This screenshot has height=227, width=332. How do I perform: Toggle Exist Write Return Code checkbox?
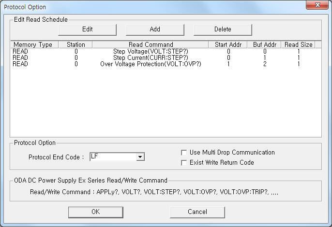pyautogui.click(x=184, y=163)
